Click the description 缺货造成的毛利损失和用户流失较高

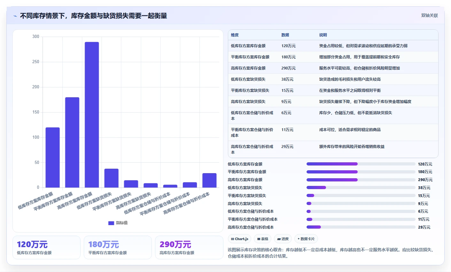click(350, 79)
